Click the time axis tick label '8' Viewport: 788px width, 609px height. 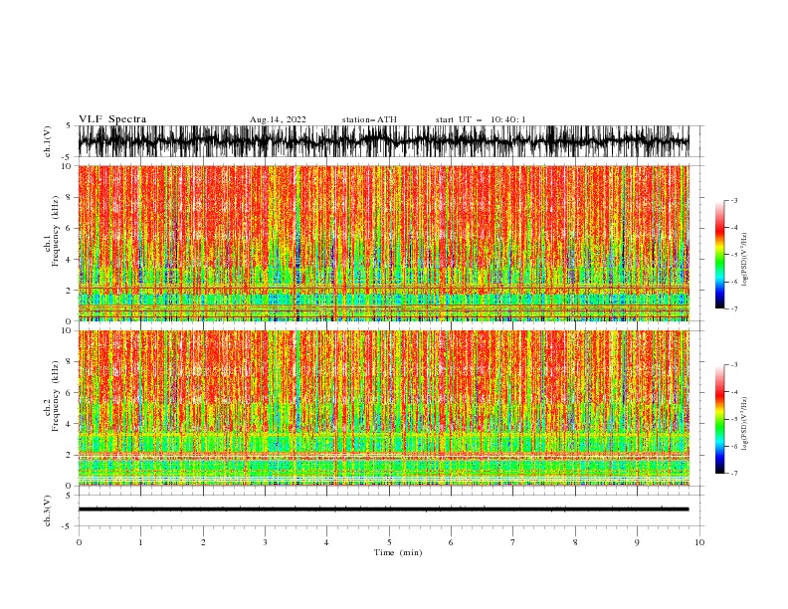575,542
